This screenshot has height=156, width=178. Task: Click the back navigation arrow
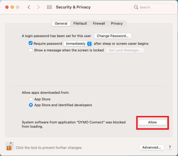click(29, 7)
